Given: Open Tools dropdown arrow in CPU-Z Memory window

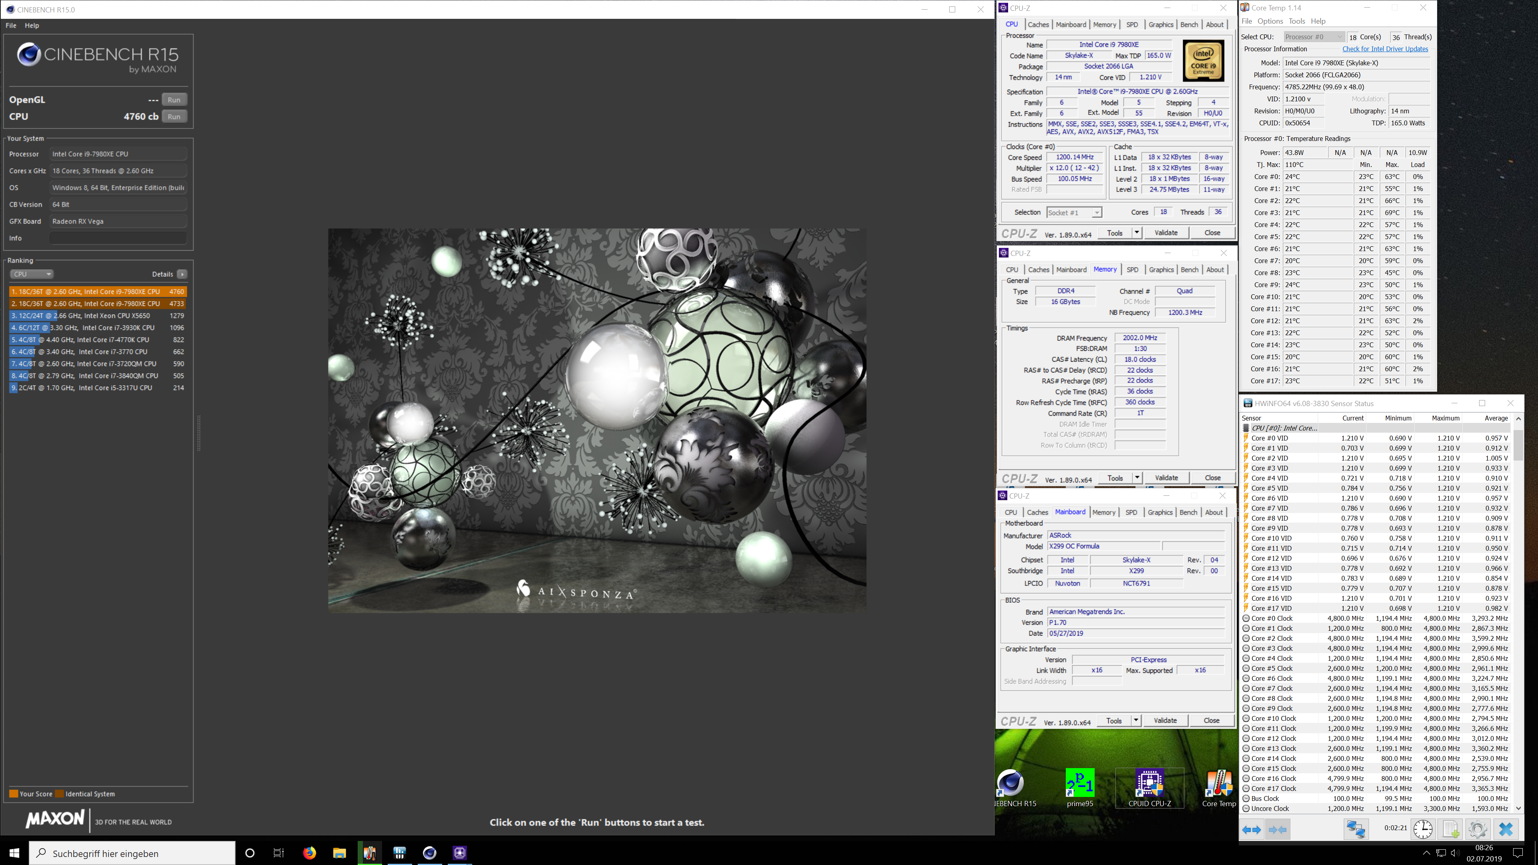Looking at the screenshot, I should click(x=1137, y=478).
